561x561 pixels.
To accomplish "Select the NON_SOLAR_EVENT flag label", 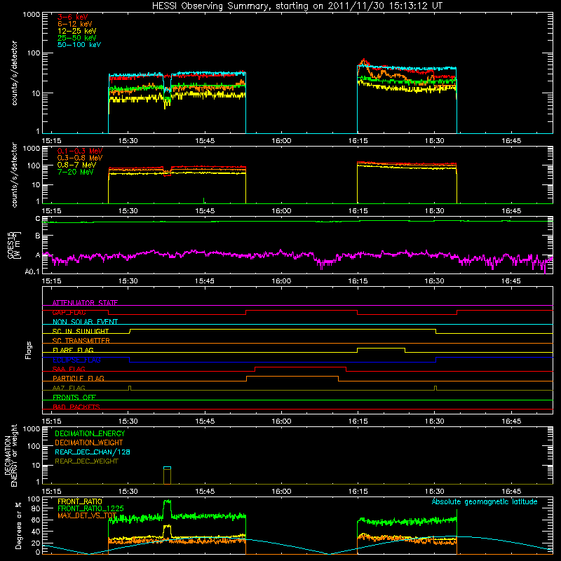I will click(85, 322).
